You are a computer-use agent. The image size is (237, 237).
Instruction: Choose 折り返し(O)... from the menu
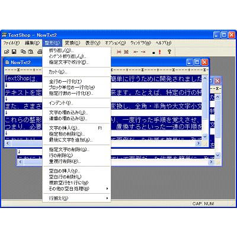tap(76, 50)
